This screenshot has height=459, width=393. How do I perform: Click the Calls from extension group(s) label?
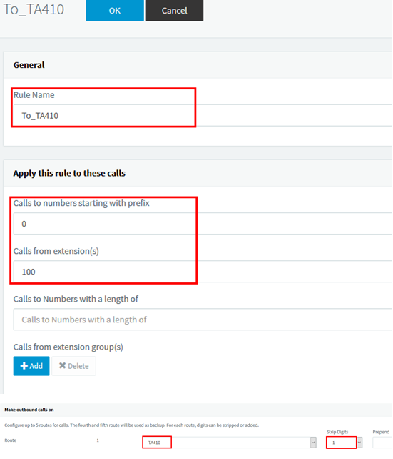[68, 347]
